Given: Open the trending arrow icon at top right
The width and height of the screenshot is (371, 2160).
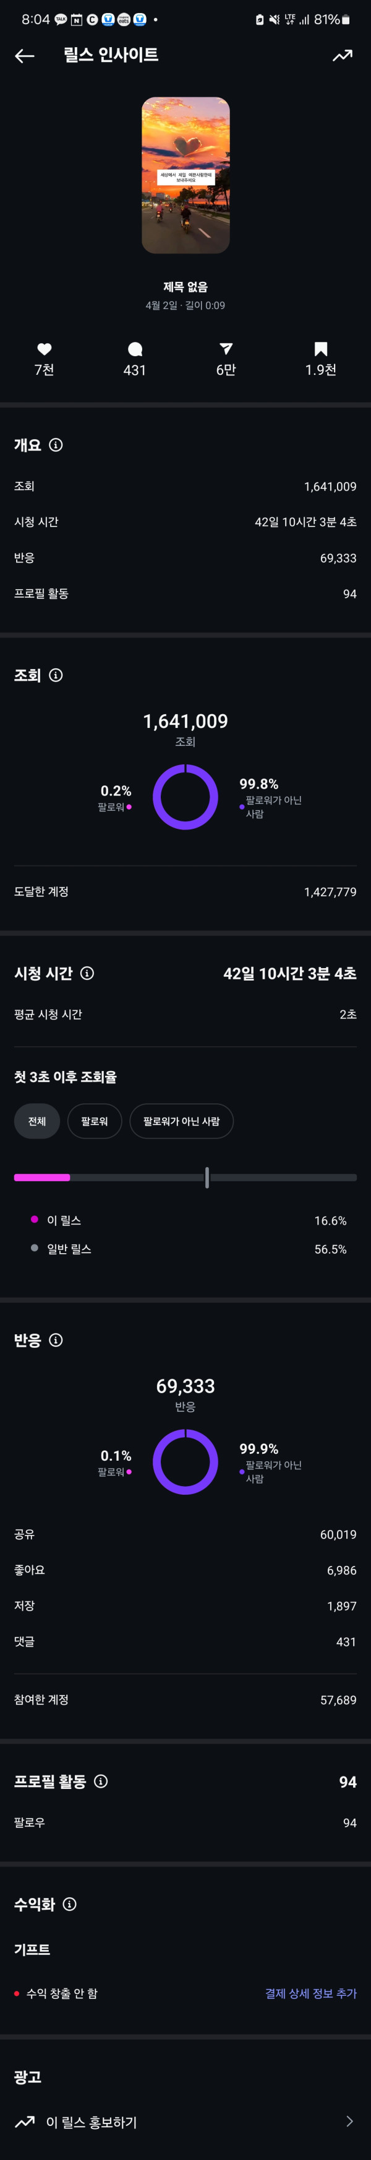Looking at the screenshot, I should click(343, 56).
